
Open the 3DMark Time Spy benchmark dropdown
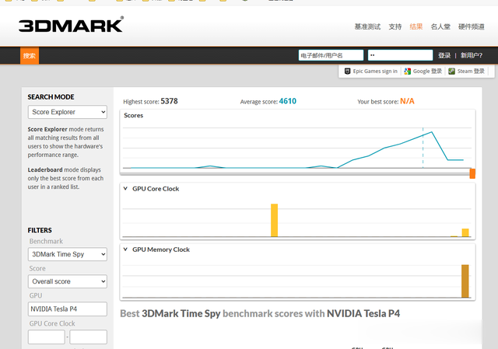(x=68, y=254)
